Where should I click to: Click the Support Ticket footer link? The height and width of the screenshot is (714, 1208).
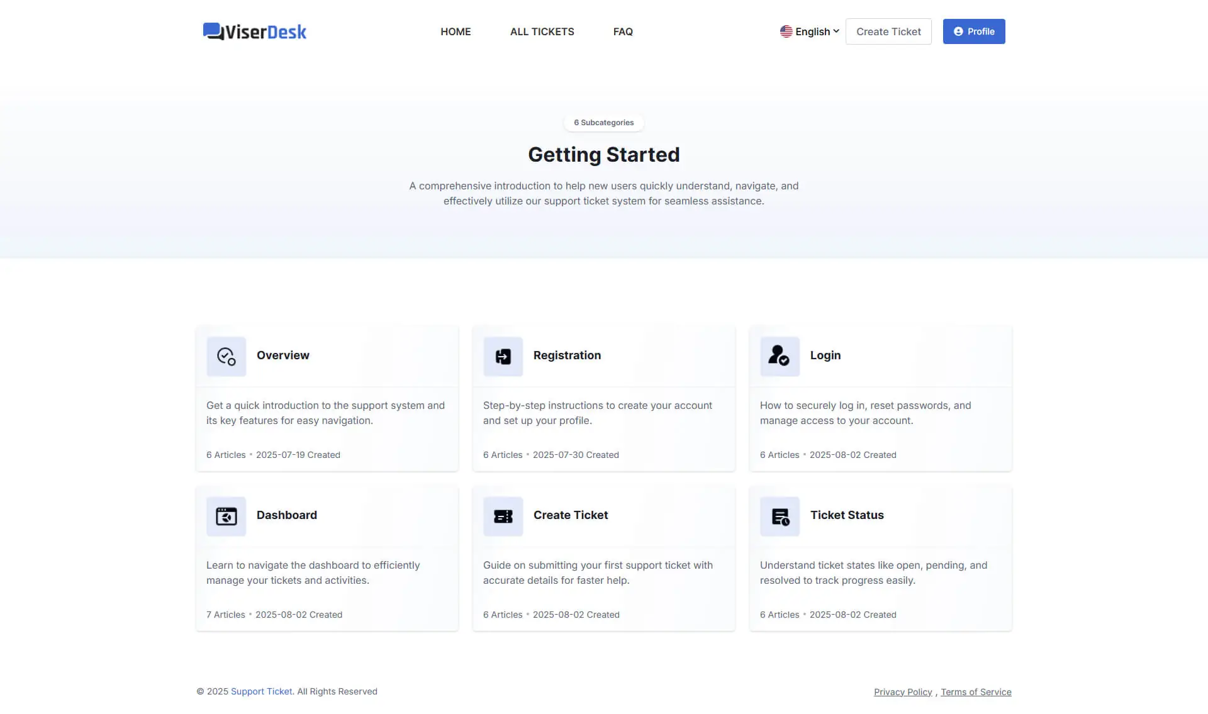261,691
